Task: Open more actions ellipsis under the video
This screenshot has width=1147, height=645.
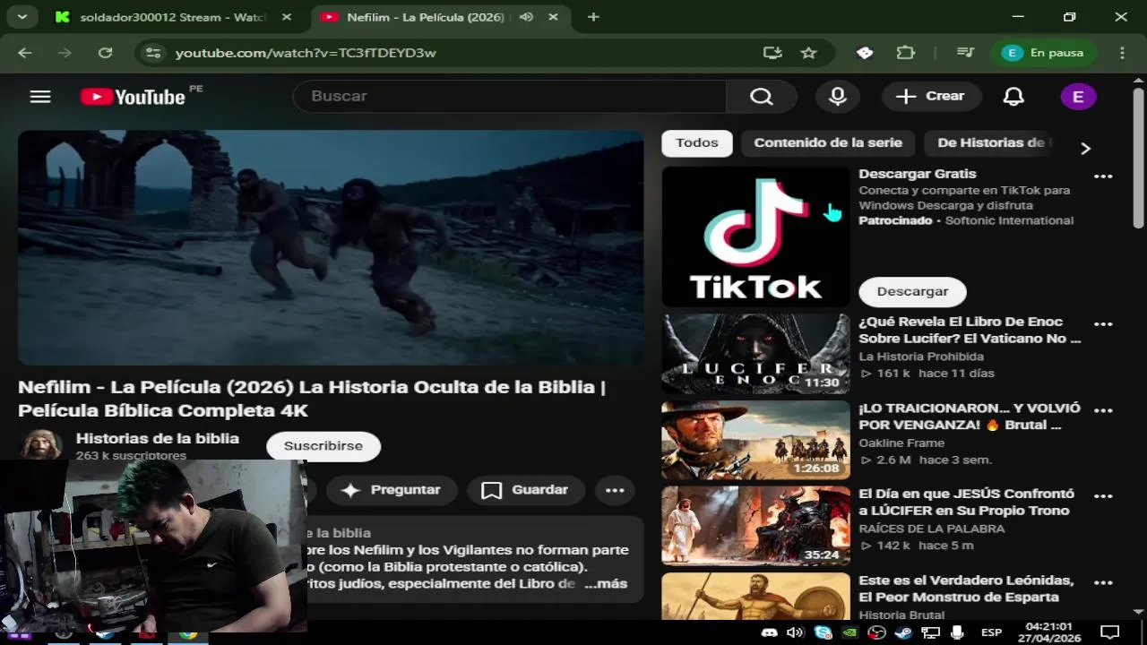Action: point(615,490)
